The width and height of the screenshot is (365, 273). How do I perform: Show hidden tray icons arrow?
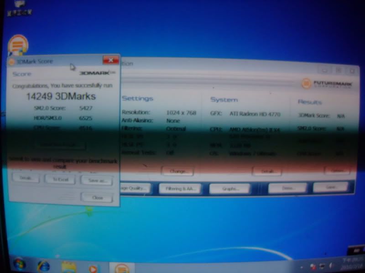[302, 267]
